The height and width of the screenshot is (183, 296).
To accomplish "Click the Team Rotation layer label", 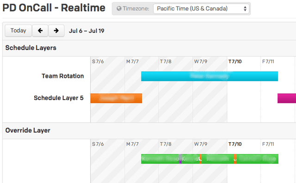I will [63, 76].
